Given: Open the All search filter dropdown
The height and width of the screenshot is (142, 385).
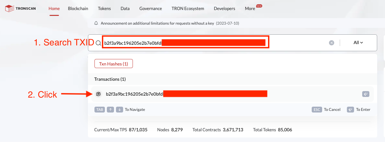Looking at the screenshot, I should pyautogui.click(x=358, y=42).
